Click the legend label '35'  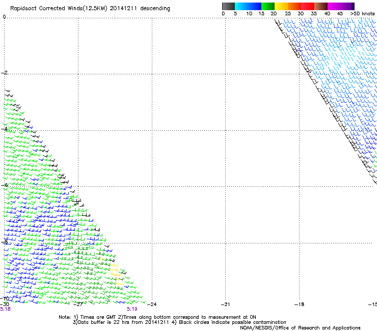[314, 14]
